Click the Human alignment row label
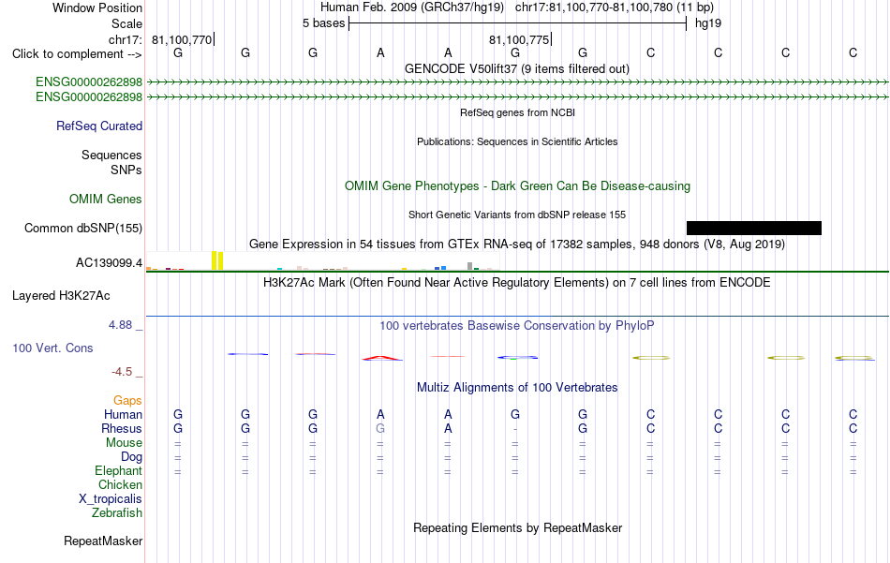 pyautogui.click(x=123, y=415)
